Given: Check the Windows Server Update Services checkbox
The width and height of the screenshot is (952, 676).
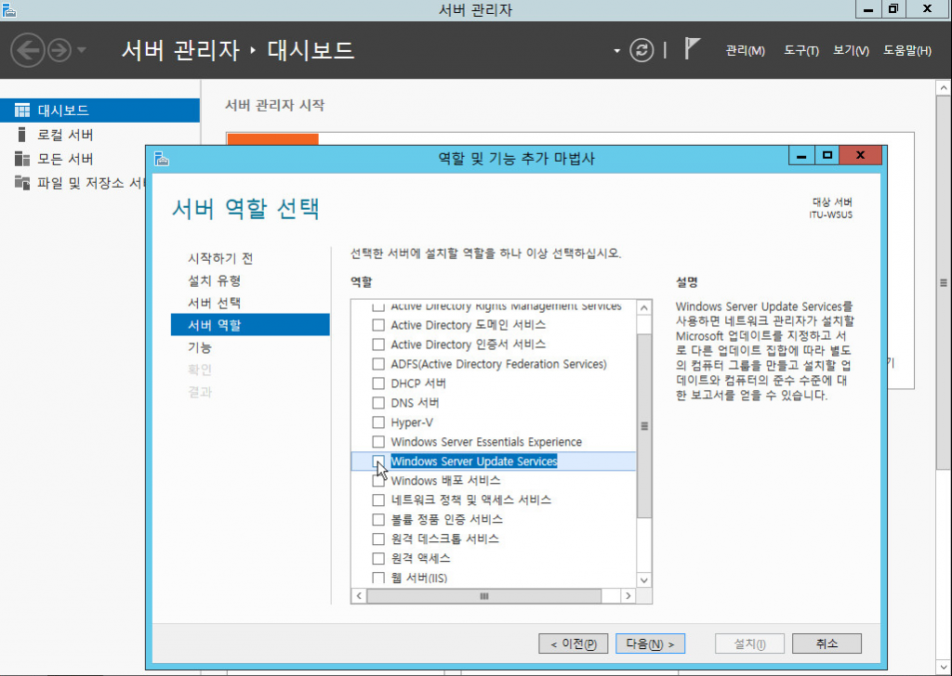Looking at the screenshot, I should click(378, 461).
